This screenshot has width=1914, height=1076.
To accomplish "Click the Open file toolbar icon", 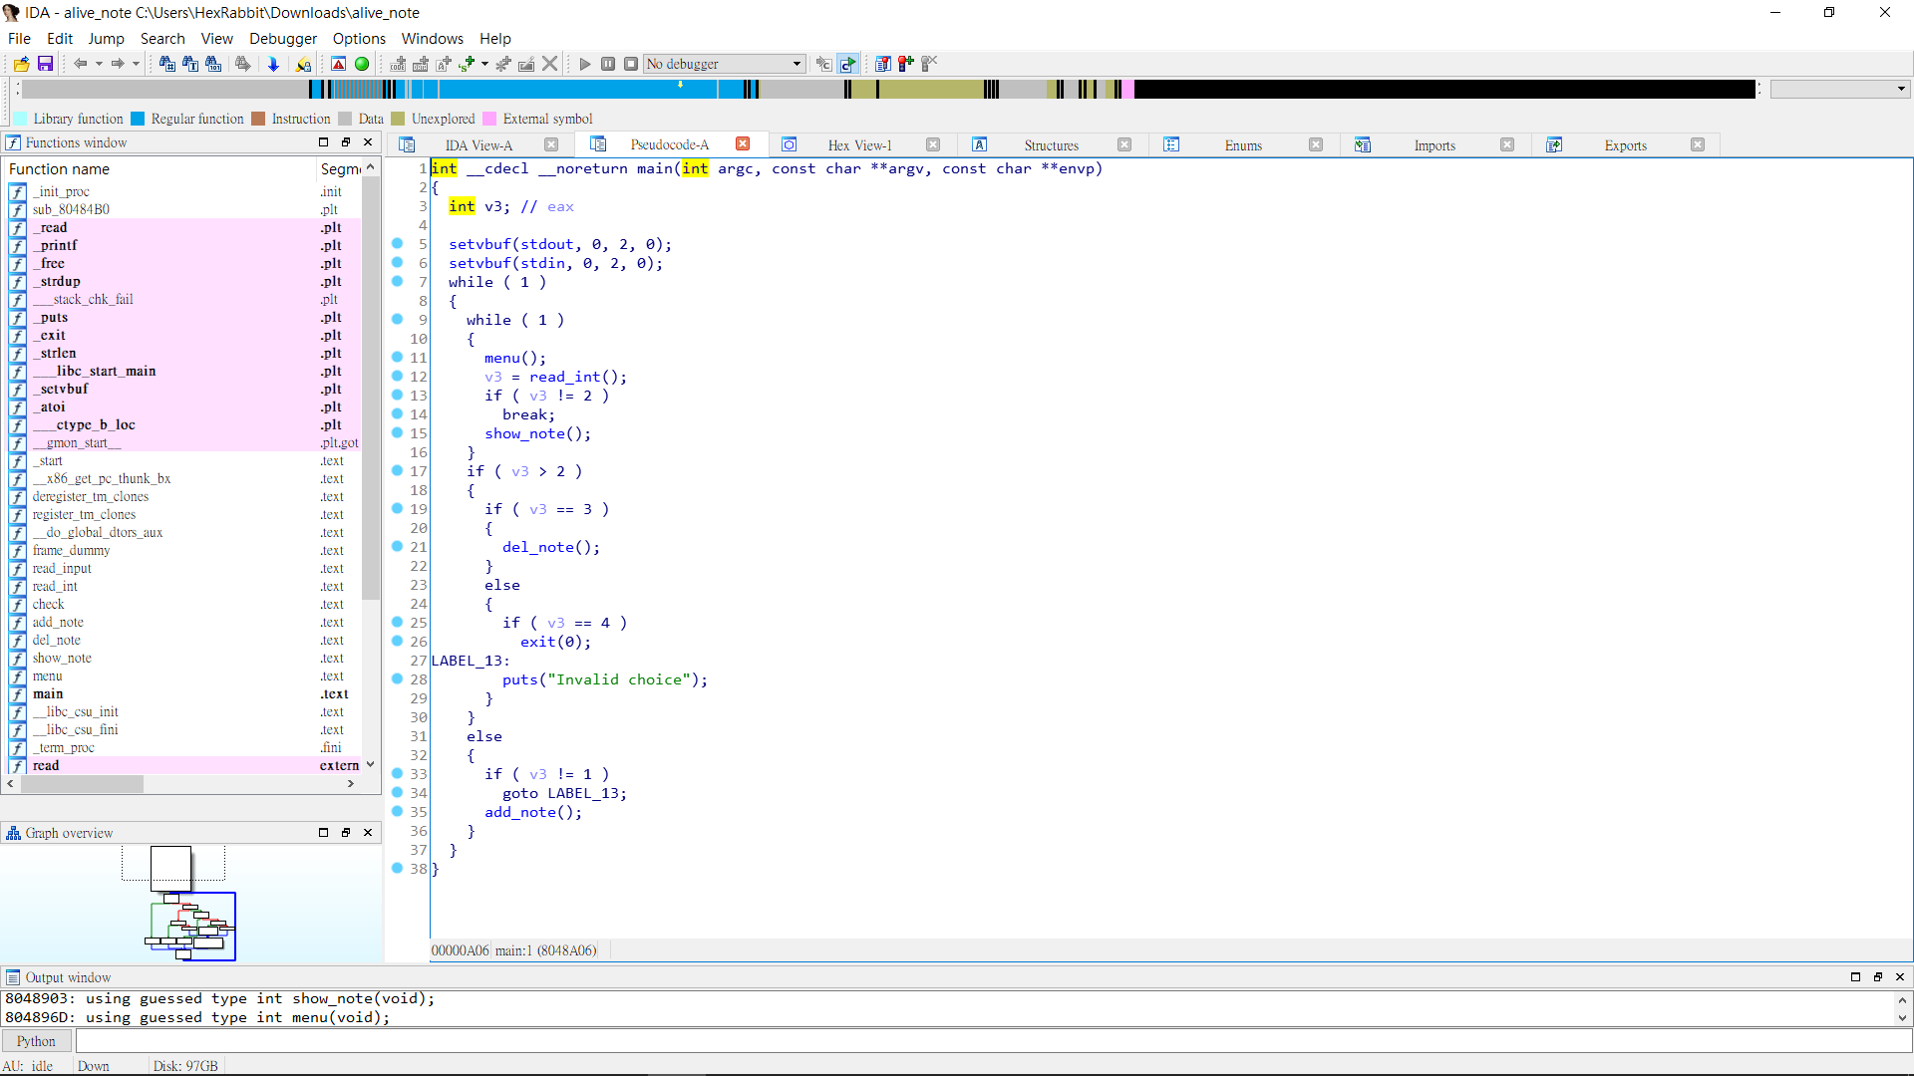I will pos(21,64).
